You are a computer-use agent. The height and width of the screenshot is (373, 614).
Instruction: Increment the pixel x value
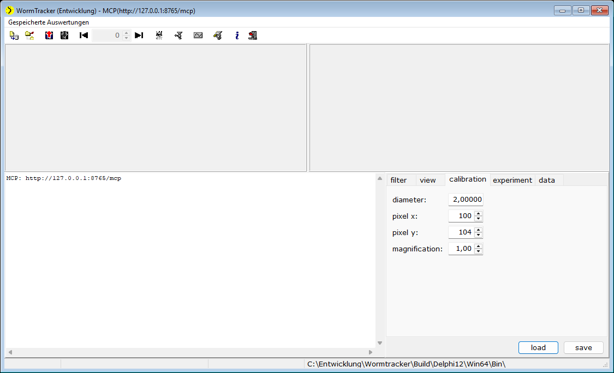pyautogui.click(x=478, y=213)
